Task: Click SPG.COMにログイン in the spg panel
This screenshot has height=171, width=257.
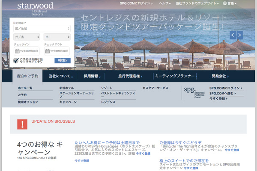Action: point(226,88)
